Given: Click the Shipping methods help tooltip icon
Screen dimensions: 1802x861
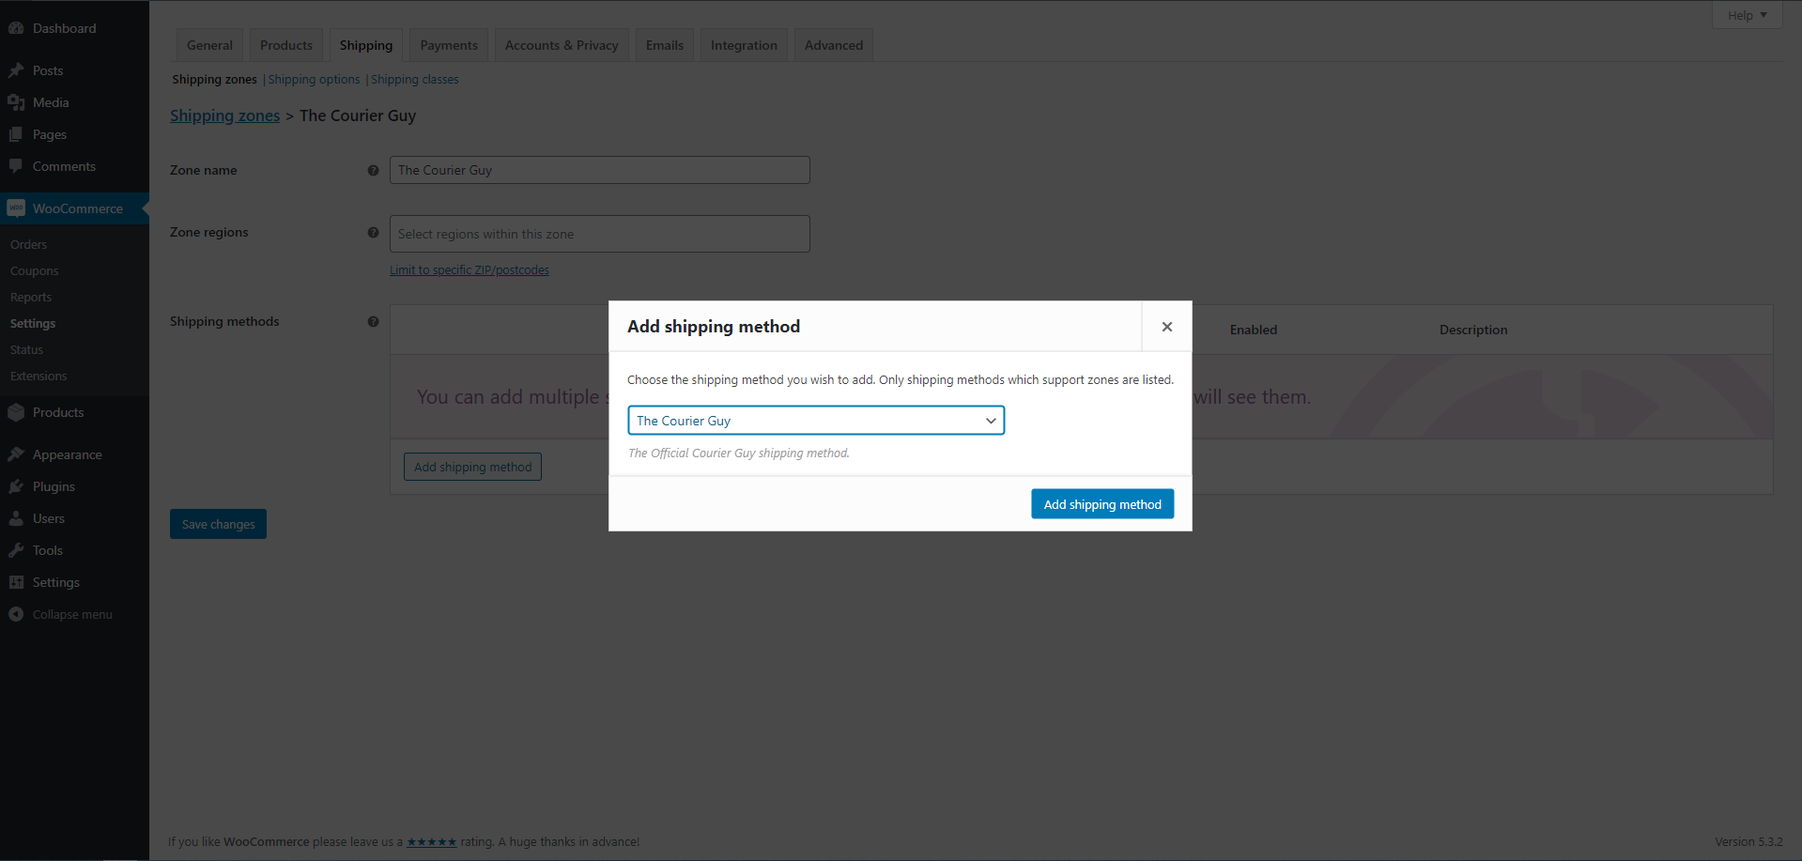Looking at the screenshot, I should tap(373, 321).
